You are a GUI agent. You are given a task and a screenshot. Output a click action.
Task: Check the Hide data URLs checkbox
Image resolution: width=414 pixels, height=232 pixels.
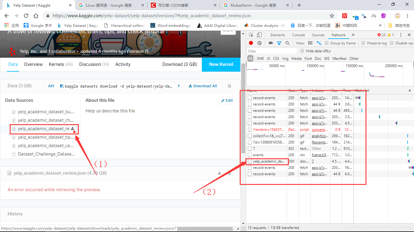coord(302,51)
